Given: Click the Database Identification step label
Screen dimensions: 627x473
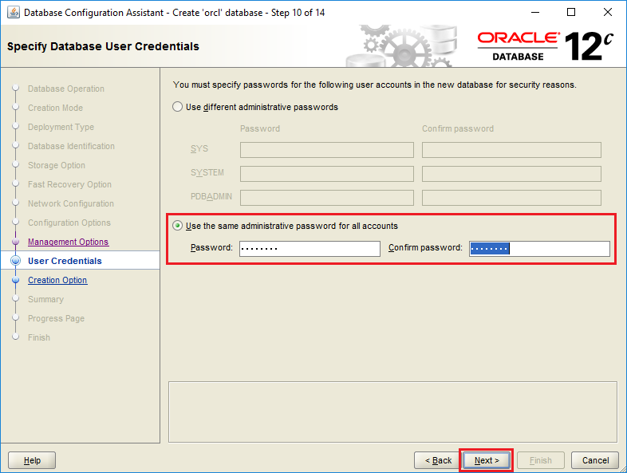Looking at the screenshot, I should 71,146.
